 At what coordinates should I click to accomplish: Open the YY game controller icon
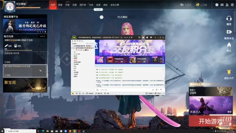tap(151, 38)
